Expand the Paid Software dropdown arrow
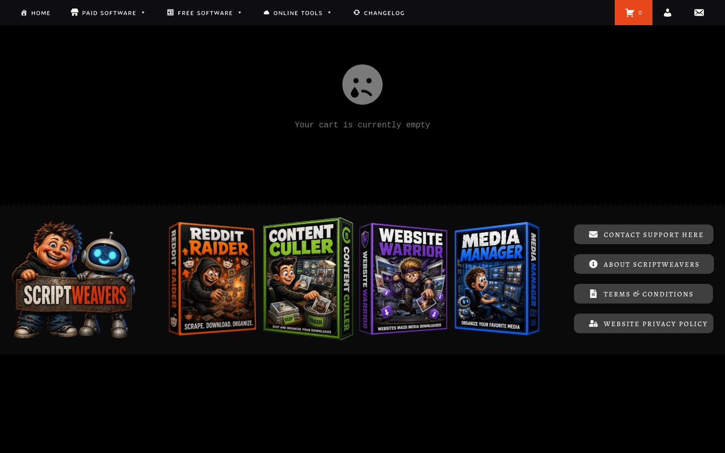Viewport: 725px width, 453px height. point(143,13)
